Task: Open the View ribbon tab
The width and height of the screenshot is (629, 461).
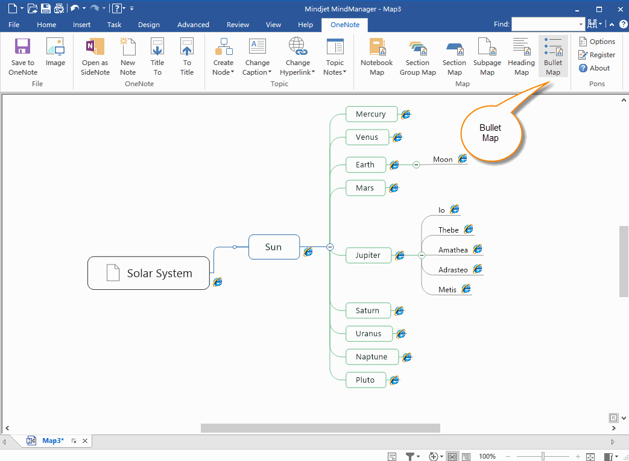Action: click(x=274, y=25)
